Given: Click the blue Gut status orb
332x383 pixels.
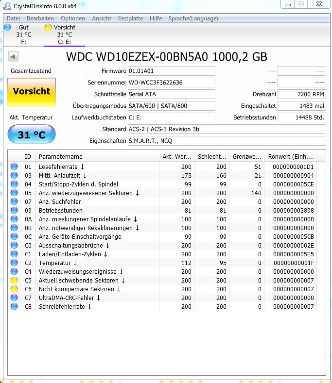Looking at the screenshot, I should tap(8, 27).
